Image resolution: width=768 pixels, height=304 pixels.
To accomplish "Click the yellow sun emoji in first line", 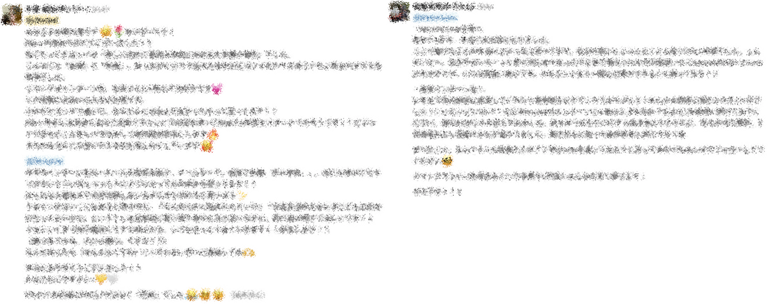I will tap(106, 31).
